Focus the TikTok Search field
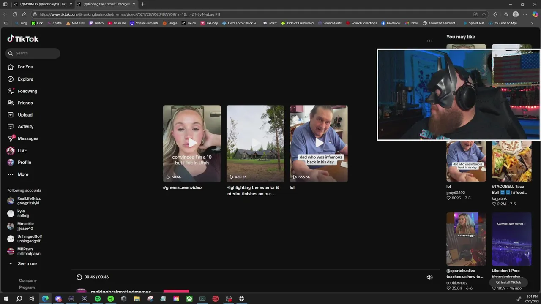The image size is (541, 304). [33, 53]
